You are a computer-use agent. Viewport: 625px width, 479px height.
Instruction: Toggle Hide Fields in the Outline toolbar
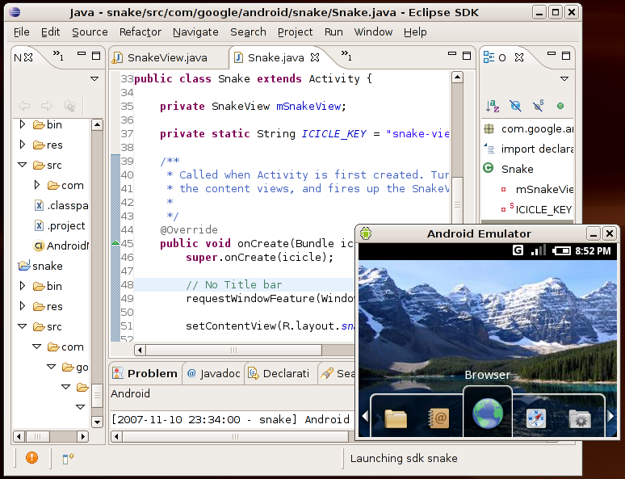tap(515, 106)
